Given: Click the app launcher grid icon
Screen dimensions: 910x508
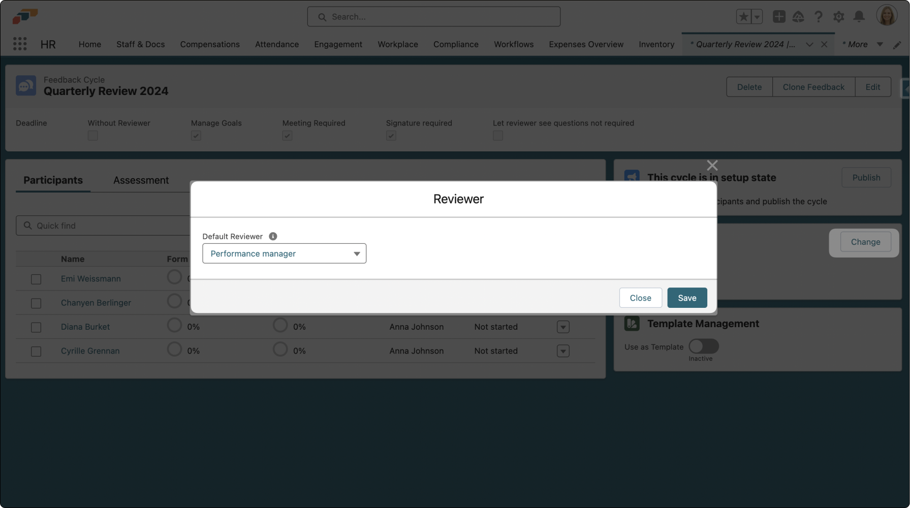Looking at the screenshot, I should pos(20,44).
